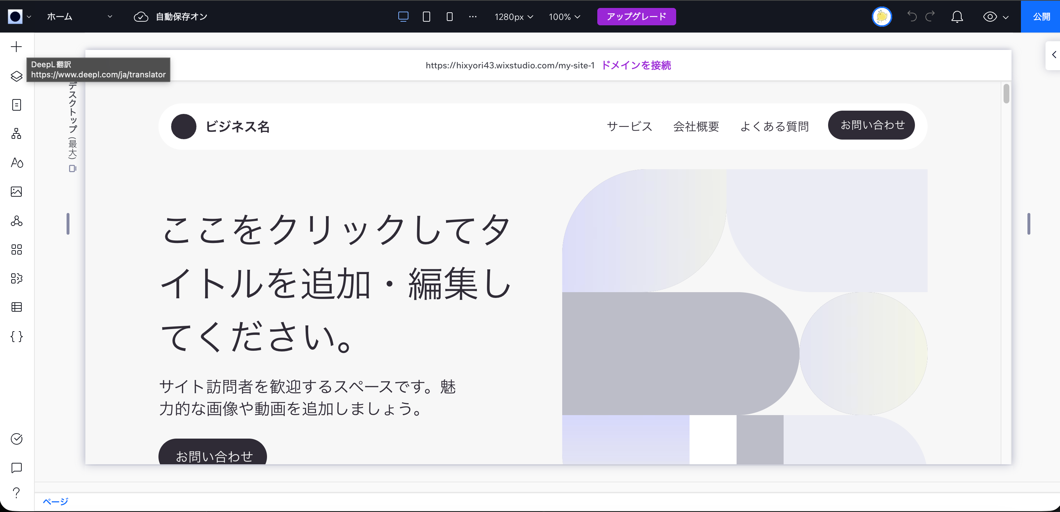Open the Site Styles typography panel
The width and height of the screenshot is (1060, 512).
click(16, 163)
